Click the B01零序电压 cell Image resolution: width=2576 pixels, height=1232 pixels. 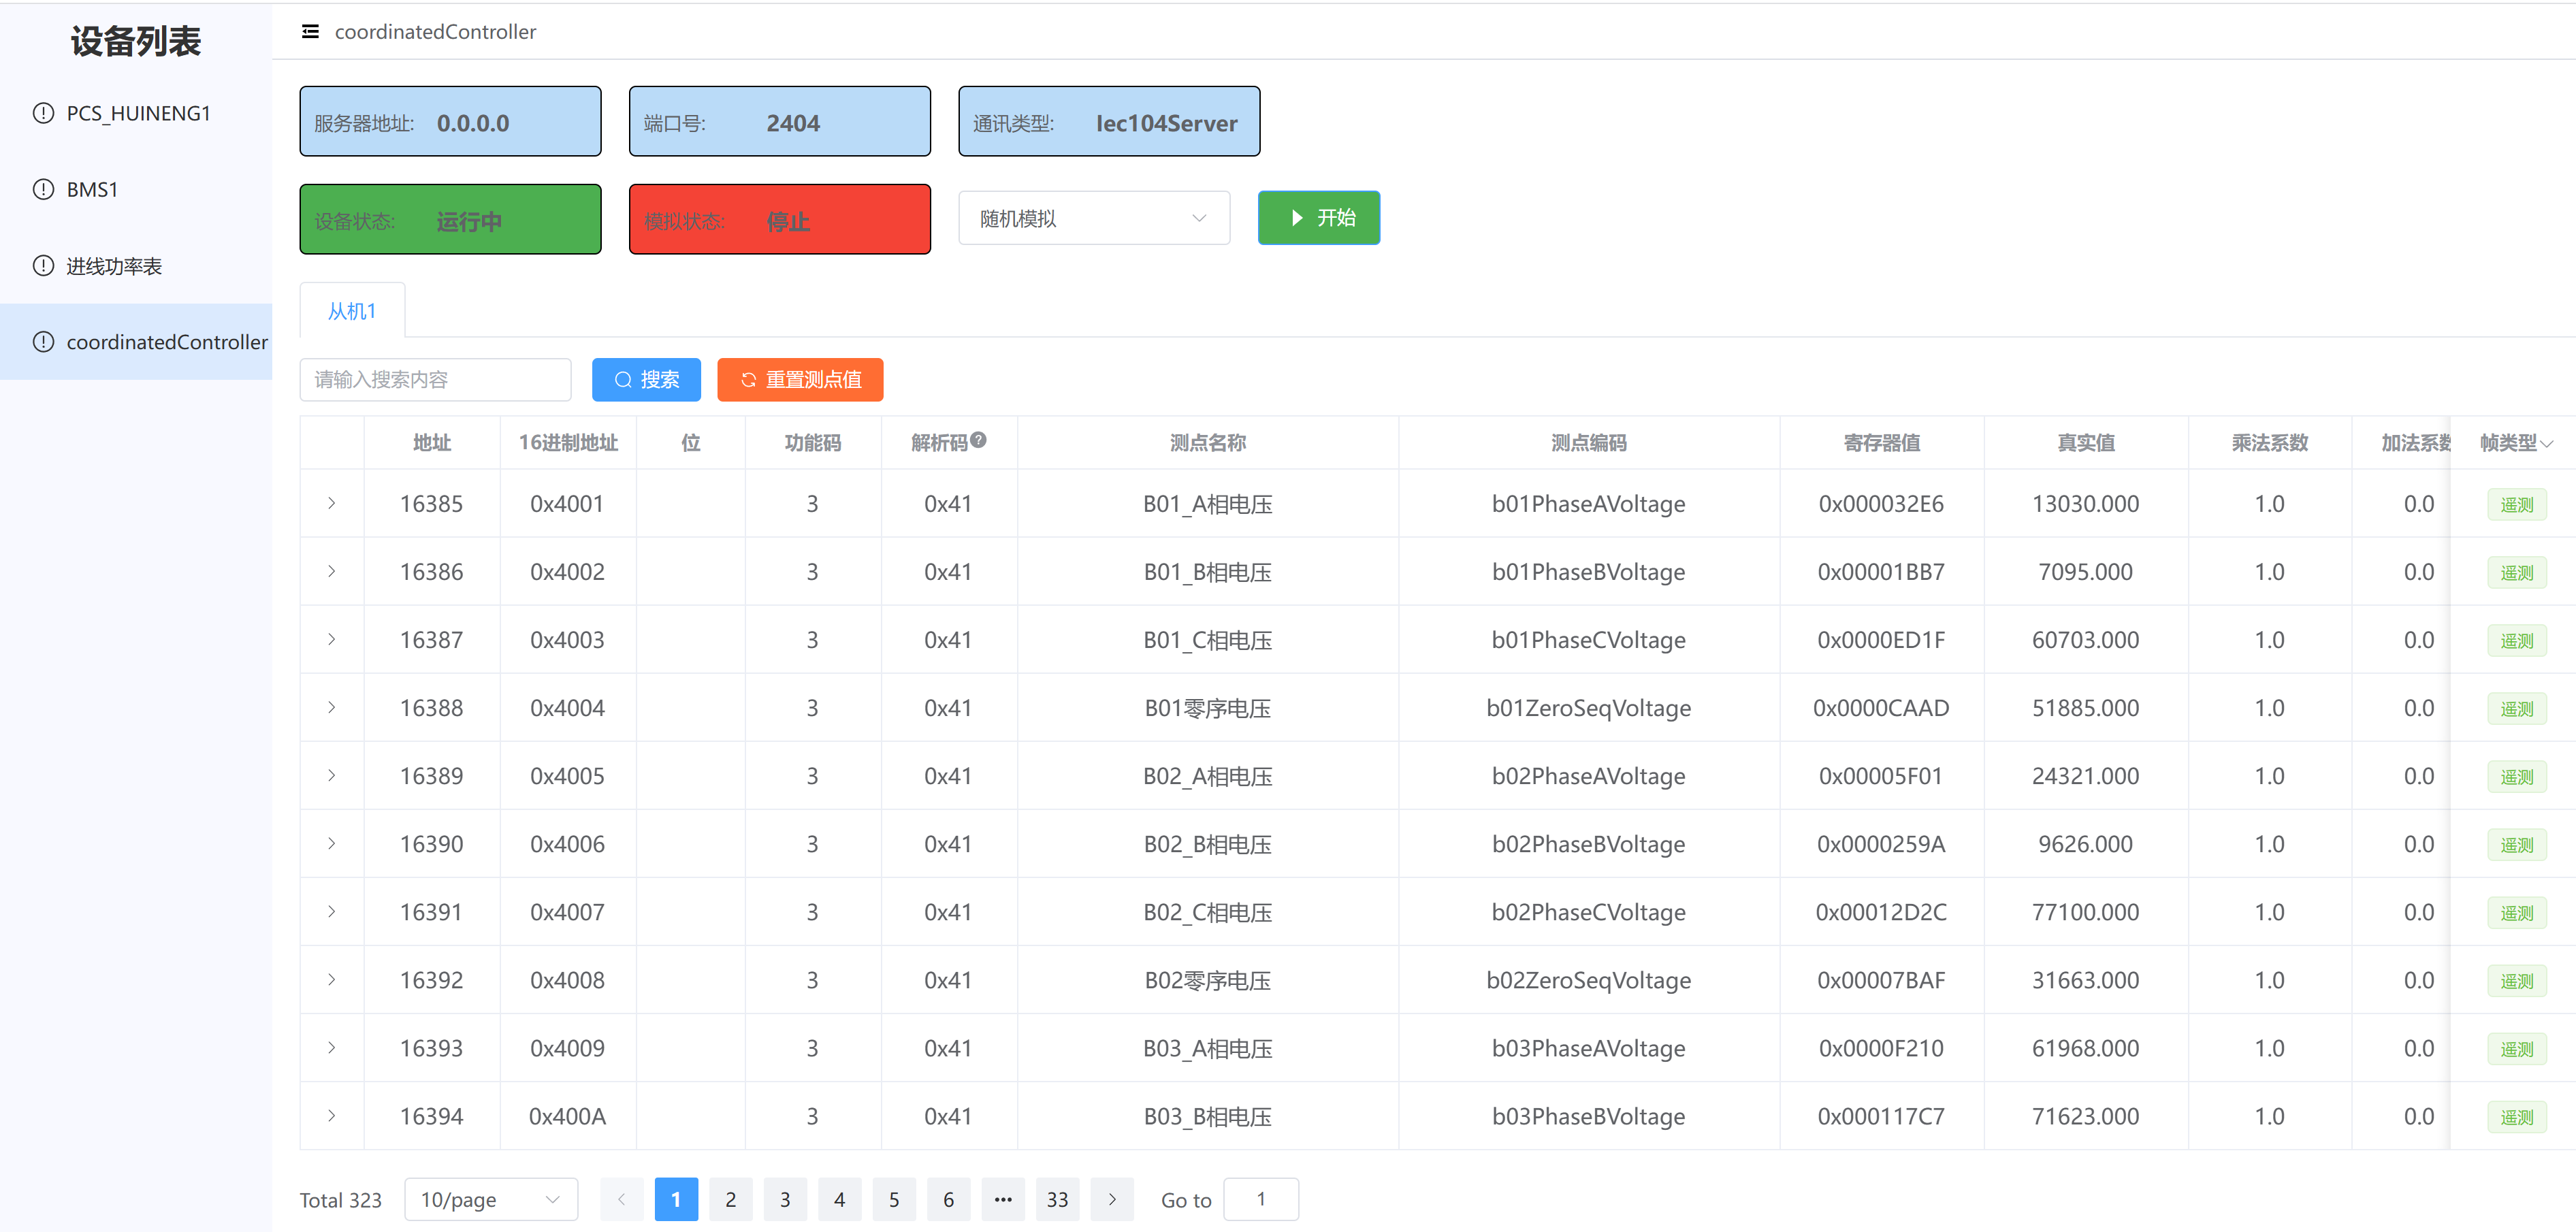click(1208, 708)
